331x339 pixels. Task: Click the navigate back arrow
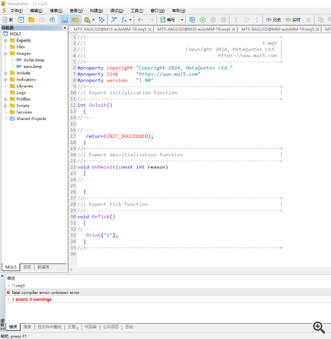[140, 20]
